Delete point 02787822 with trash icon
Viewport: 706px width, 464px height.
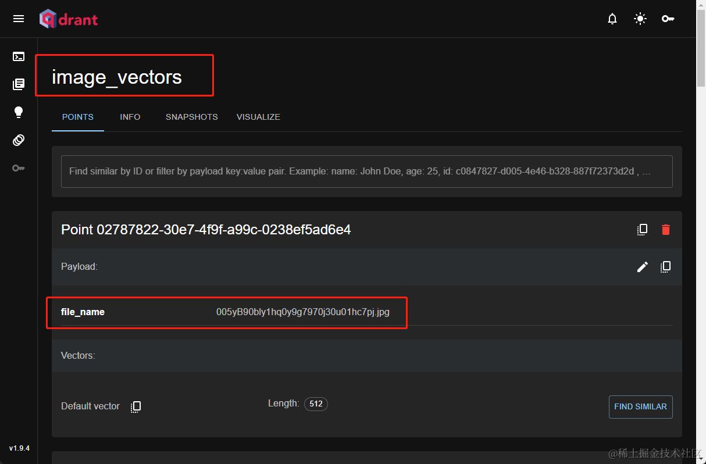666,230
